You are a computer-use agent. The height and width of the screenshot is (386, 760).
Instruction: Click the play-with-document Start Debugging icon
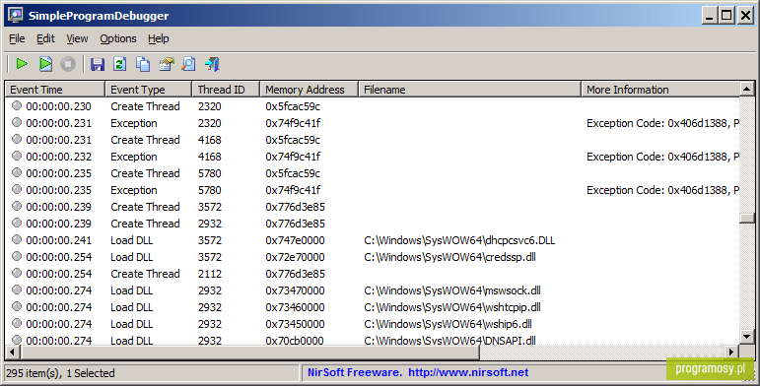coord(45,64)
